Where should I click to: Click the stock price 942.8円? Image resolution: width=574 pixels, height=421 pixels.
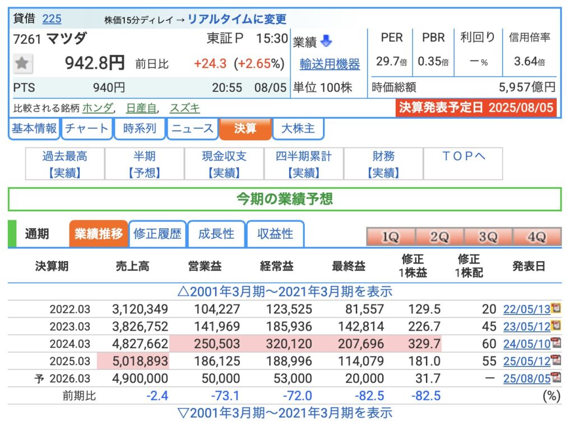[95, 63]
